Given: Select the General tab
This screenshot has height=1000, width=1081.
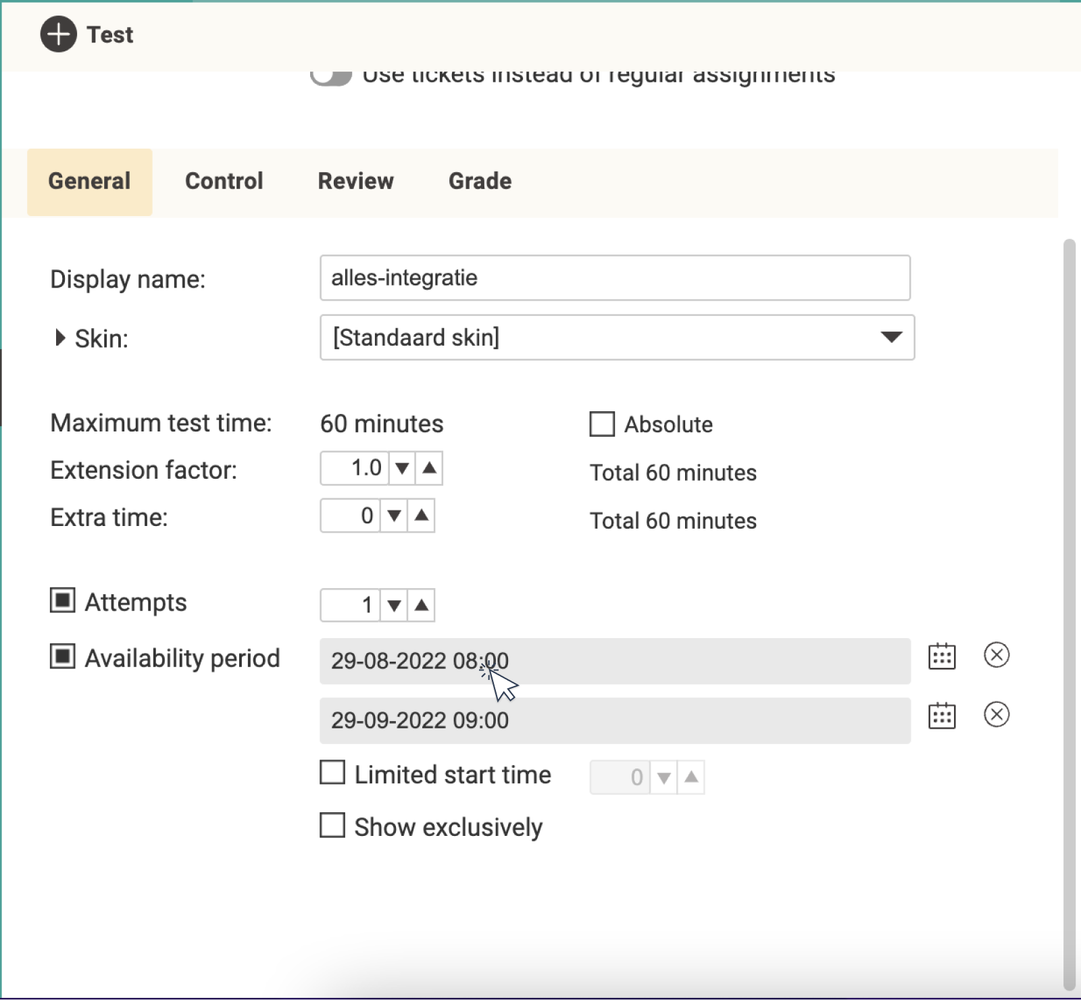Looking at the screenshot, I should click(90, 182).
